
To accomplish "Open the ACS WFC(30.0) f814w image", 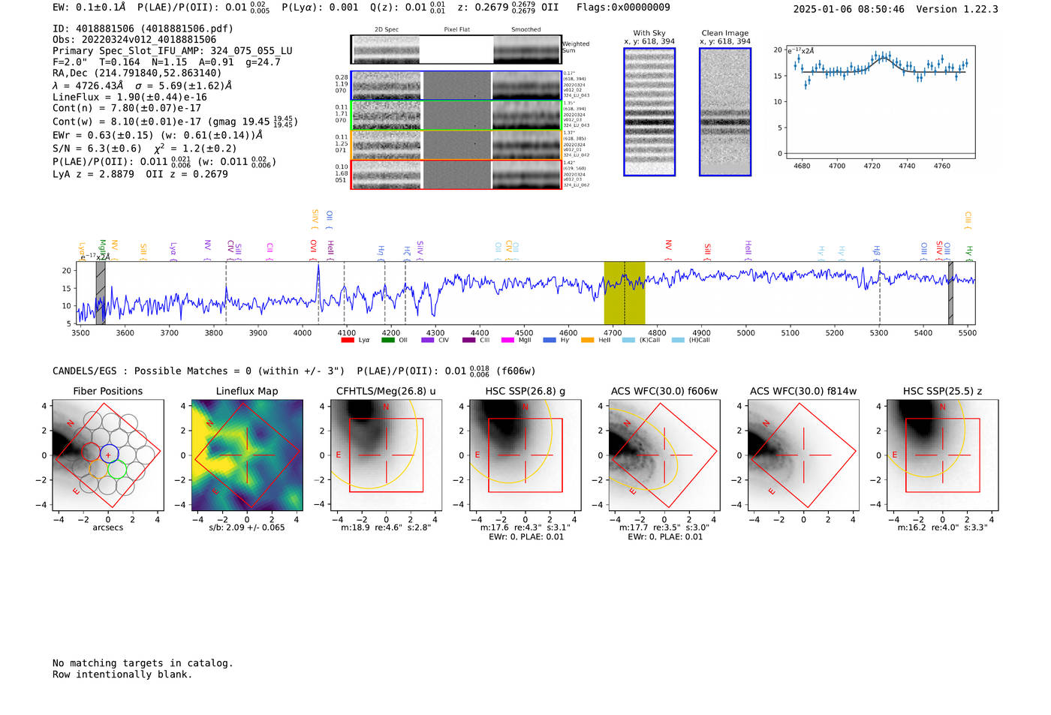I will (803, 455).
